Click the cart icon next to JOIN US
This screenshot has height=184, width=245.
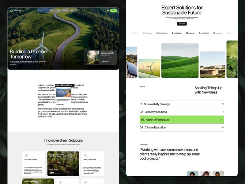pyautogui.click(x=108, y=10)
